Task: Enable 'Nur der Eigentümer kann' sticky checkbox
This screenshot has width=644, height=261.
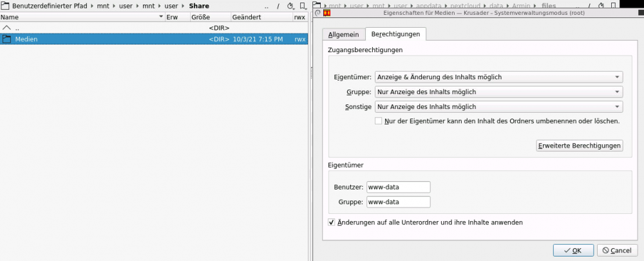Action: 378,121
